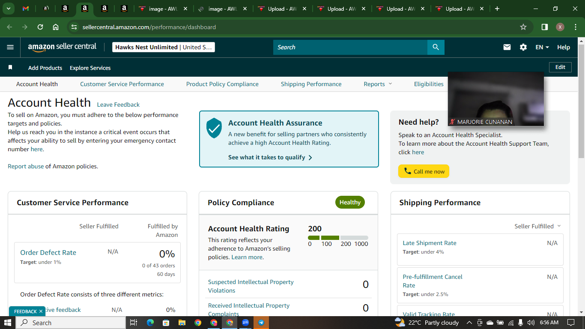Click the Windows taskbar Search box
Image resolution: width=585 pixels, height=329 pixels.
(x=71, y=323)
